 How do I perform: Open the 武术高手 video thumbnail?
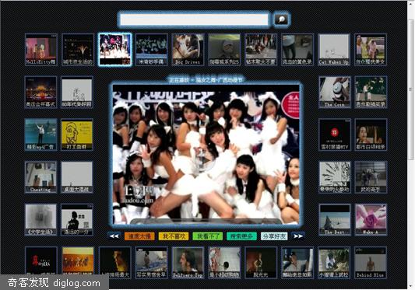pos(371,177)
